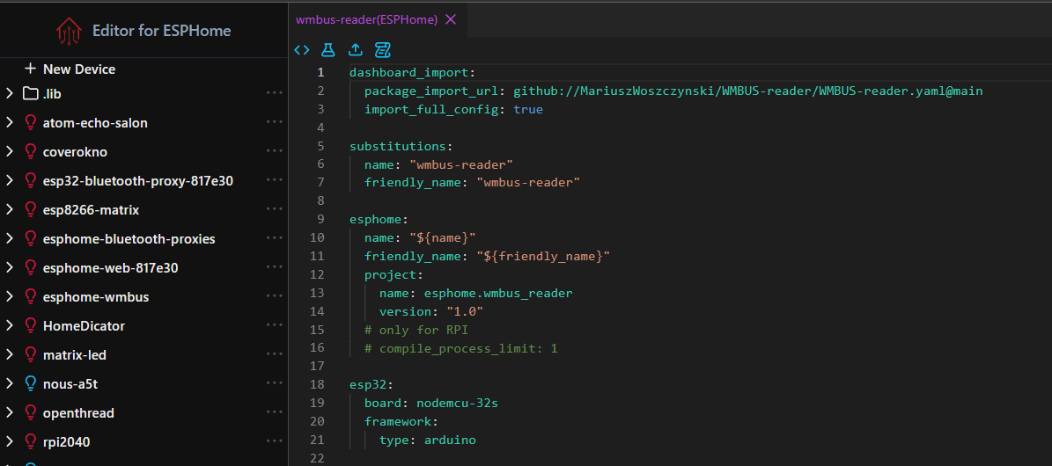Click the scroll log icon in editor toolbar
This screenshot has width=1052, height=466.
pos(383,50)
